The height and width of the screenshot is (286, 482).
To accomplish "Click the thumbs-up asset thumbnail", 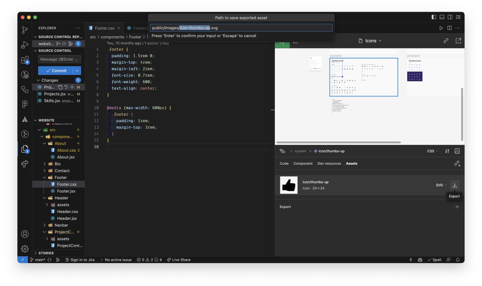I will [289, 185].
